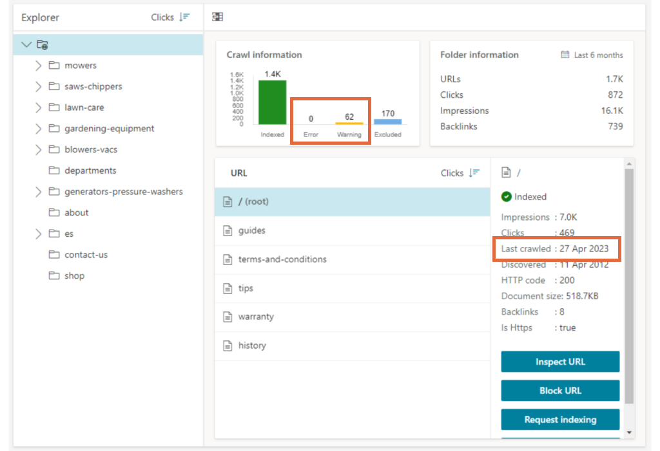The width and height of the screenshot is (660, 451).
Task: Expand the saws-chippers folder
Action: tap(38, 86)
